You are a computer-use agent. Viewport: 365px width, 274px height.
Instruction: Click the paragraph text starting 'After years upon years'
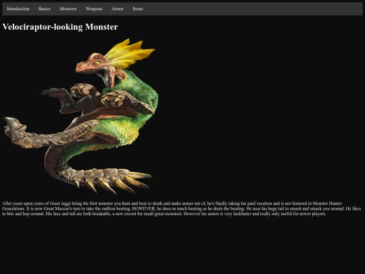(182, 208)
